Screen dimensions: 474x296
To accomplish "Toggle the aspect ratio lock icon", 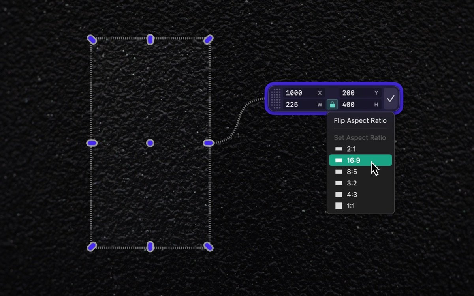I will pos(332,105).
